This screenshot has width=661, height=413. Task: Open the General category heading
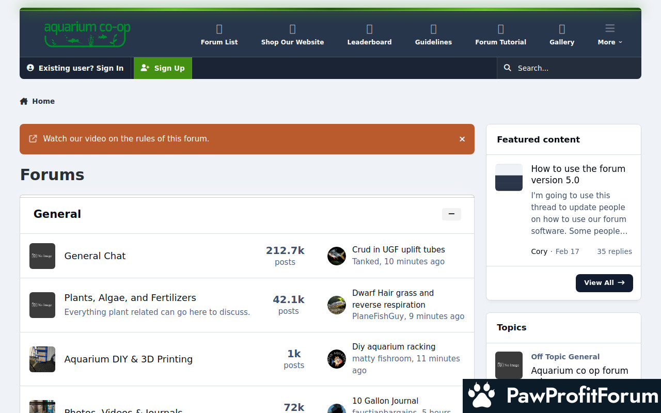pos(57,214)
